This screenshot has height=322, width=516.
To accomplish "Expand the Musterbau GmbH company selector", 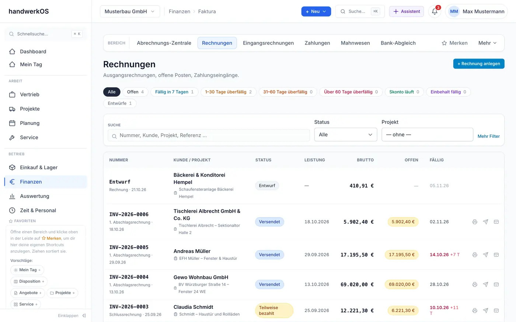I will pyautogui.click(x=130, y=11).
